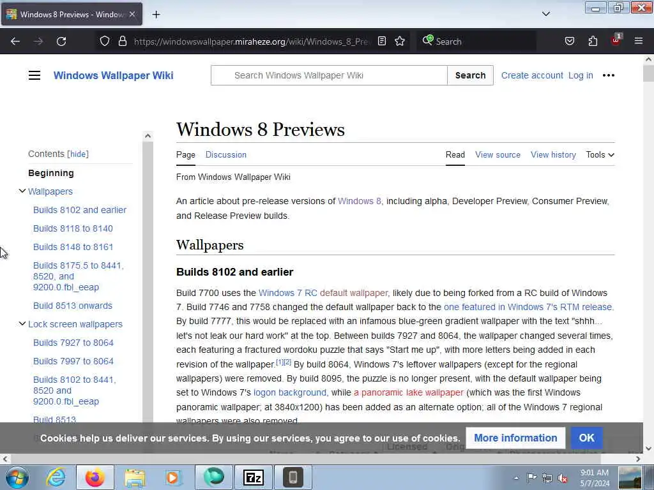Jump to Beginning in contents
The width and height of the screenshot is (654, 490).
point(51,173)
